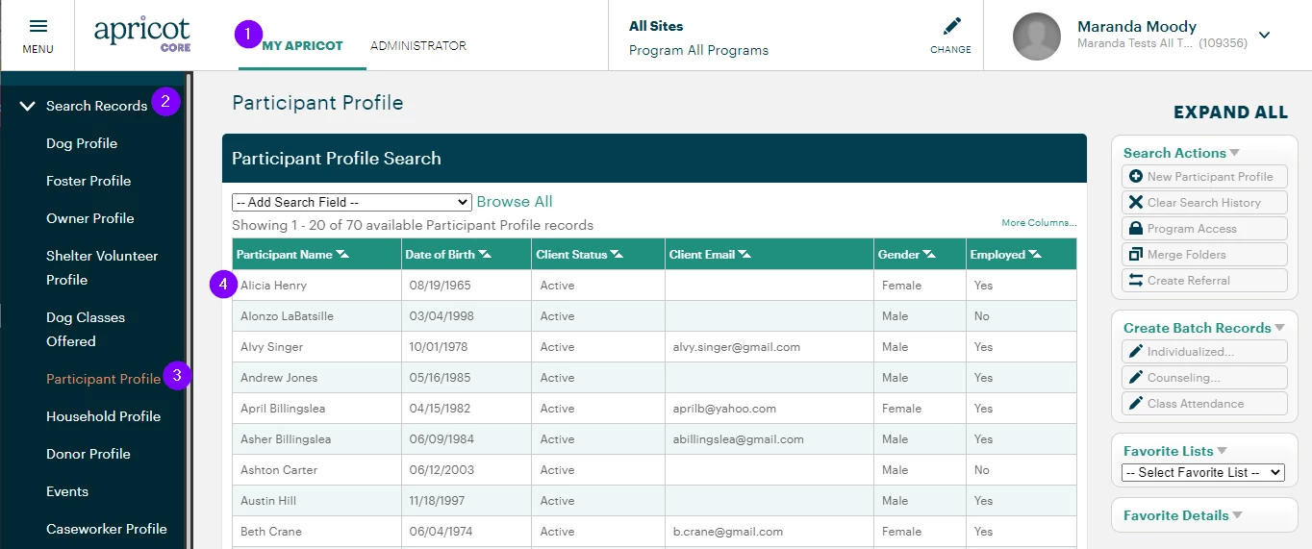Open Dog Classes Offered in sidebar
1312x549 pixels.
click(x=86, y=329)
